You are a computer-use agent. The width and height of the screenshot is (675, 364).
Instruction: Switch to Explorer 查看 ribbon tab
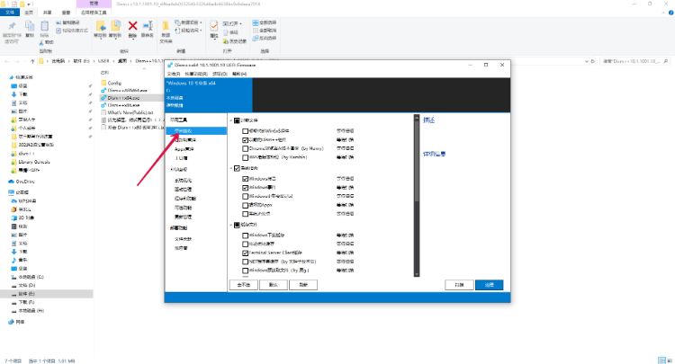(x=66, y=13)
